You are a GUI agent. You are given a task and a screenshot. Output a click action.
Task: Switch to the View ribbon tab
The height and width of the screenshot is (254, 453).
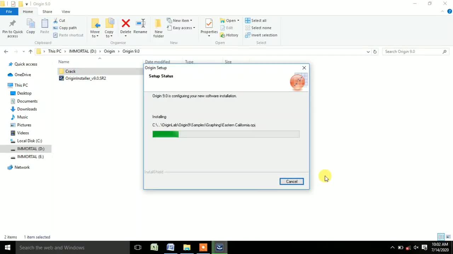pyautogui.click(x=66, y=12)
